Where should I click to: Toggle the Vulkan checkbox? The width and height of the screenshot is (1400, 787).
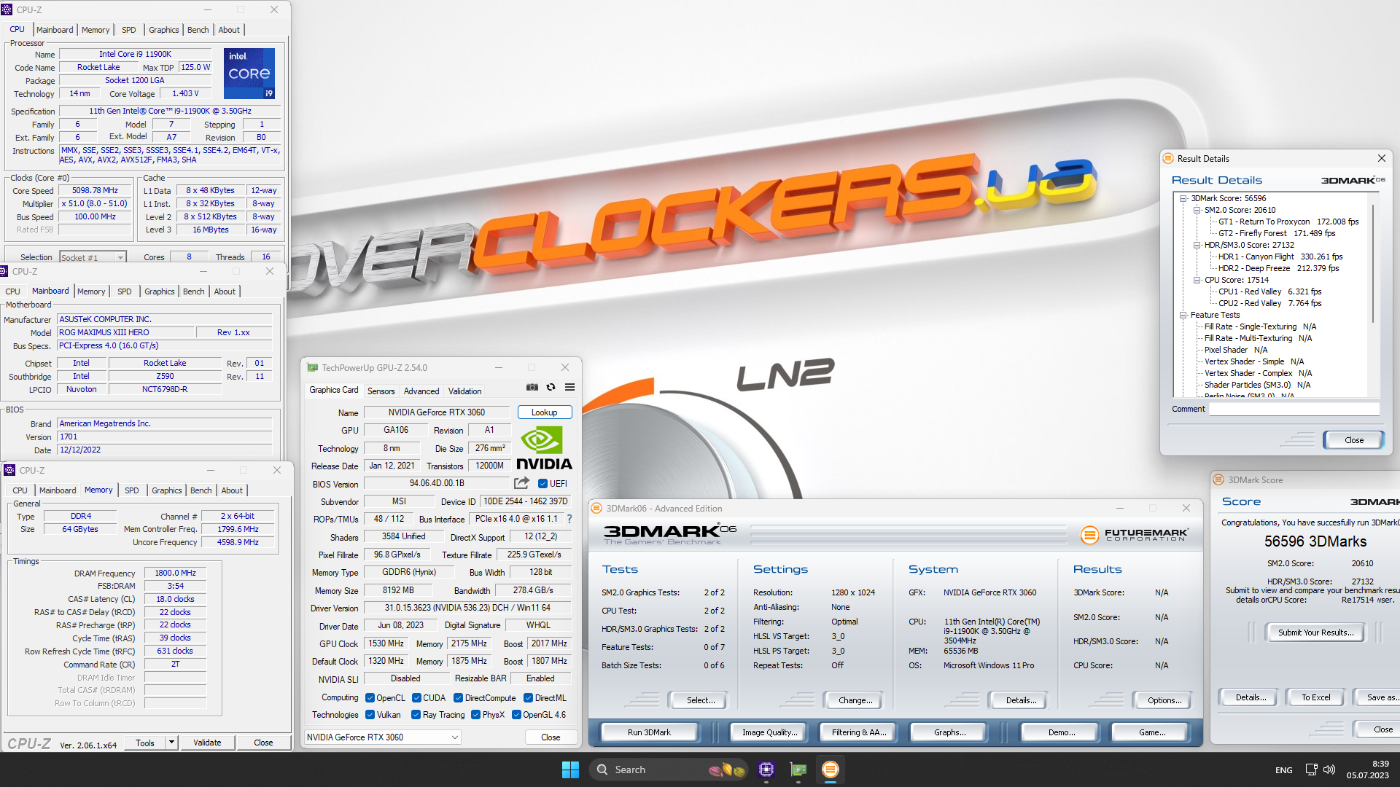pyautogui.click(x=370, y=714)
